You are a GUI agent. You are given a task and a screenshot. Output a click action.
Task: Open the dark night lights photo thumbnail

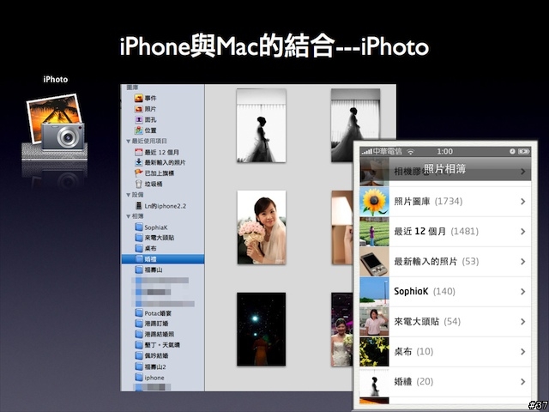(261, 330)
